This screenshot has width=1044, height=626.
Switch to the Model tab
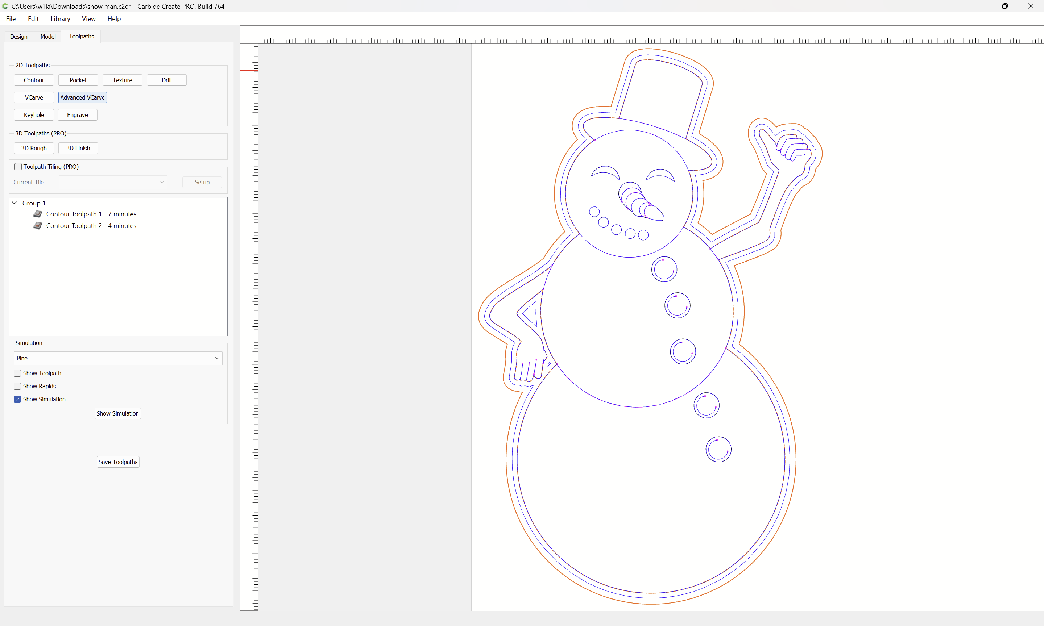(x=48, y=37)
